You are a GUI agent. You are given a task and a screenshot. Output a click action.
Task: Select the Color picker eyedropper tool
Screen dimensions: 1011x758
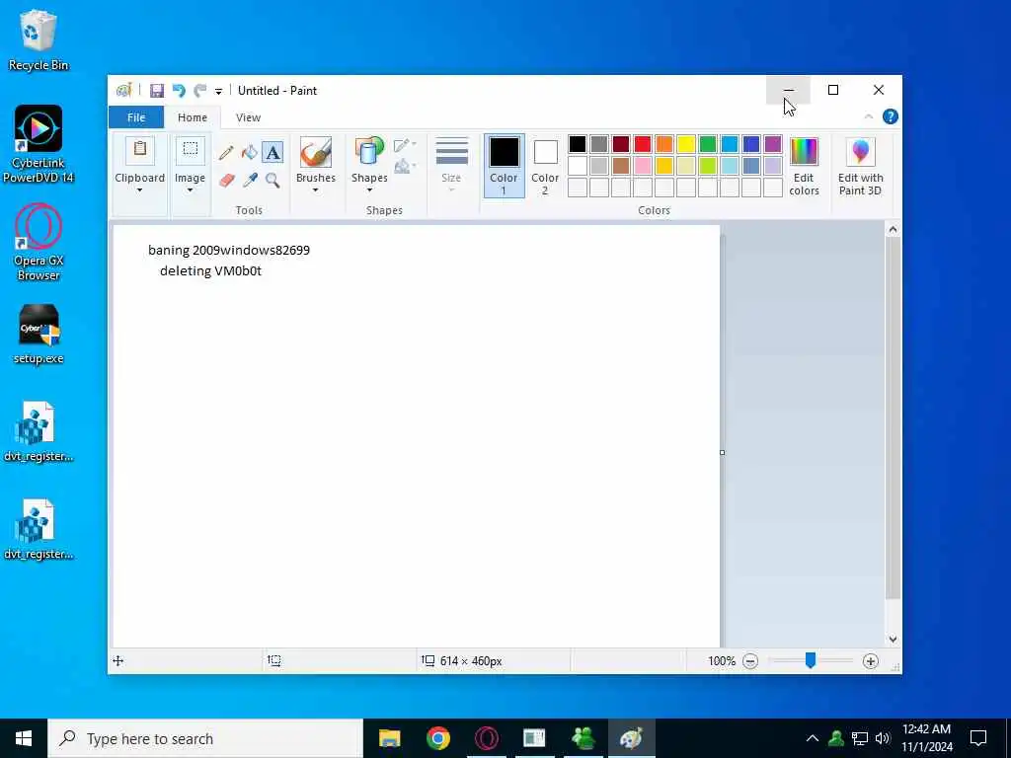point(250,180)
